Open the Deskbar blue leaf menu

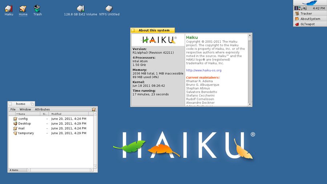click(310, 3)
